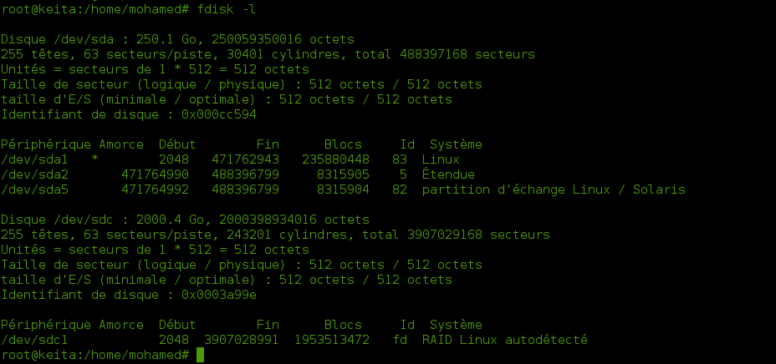
Task: Click the 'fd' partition Id value
Action: point(400,340)
